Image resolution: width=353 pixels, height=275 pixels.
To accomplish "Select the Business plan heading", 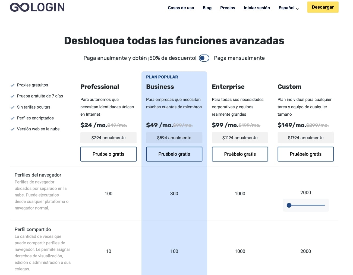I will (x=160, y=87).
